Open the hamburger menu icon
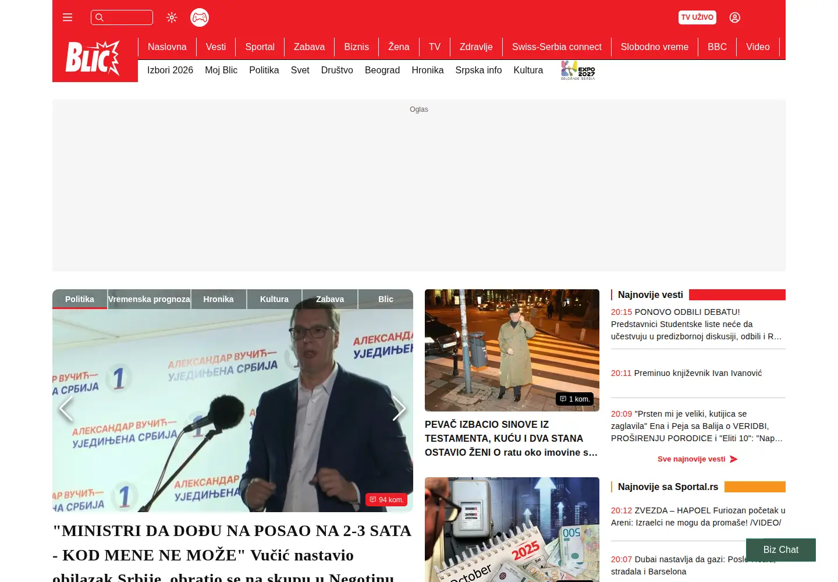Viewport: 838px width, 582px height. (x=68, y=17)
